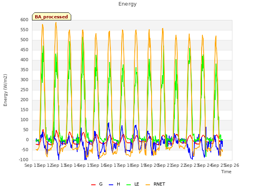Click the 450 y-axis tick value
Image resolution: width=256 pixels, height=192 pixels.
click(x=24, y=50)
